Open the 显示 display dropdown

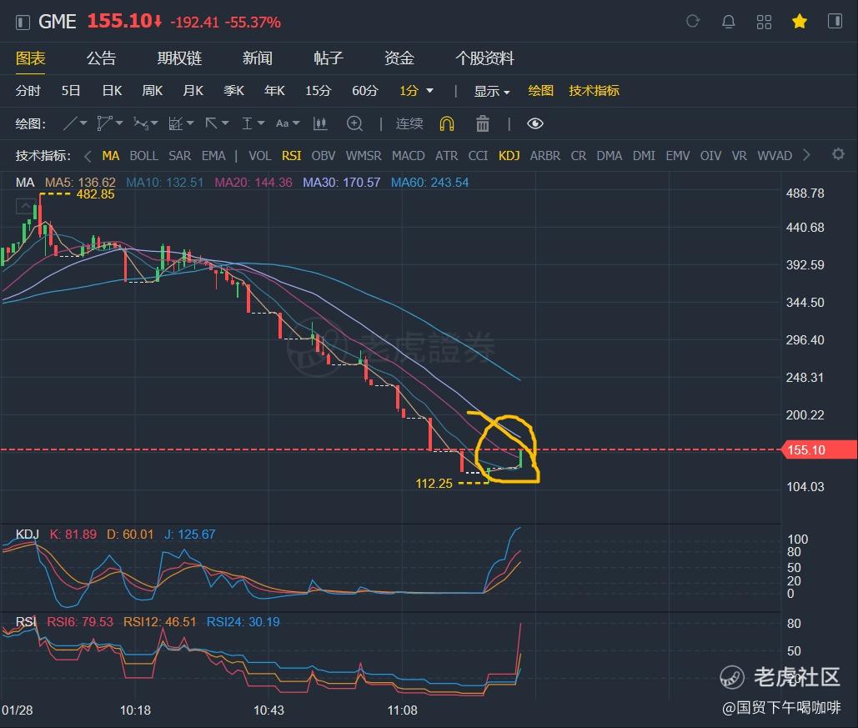491,91
